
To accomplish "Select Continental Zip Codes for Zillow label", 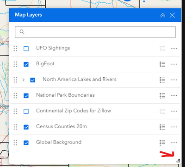I will click(x=74, y=111).
